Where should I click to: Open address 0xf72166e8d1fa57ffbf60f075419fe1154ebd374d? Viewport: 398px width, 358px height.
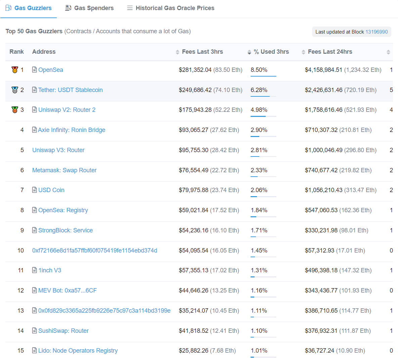[x=95, y=251]
